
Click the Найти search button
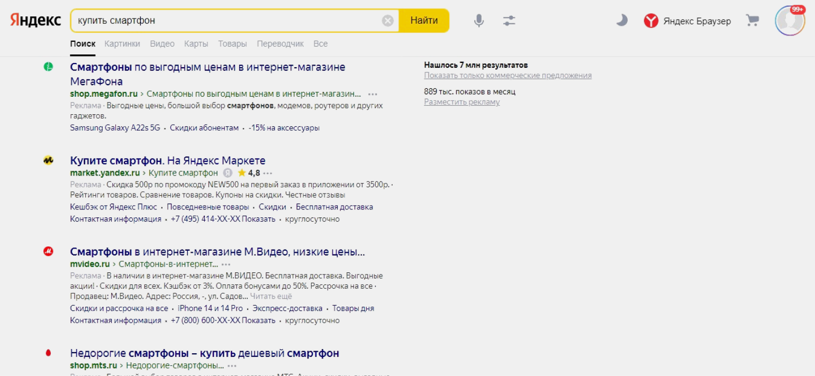coord(424,21)
